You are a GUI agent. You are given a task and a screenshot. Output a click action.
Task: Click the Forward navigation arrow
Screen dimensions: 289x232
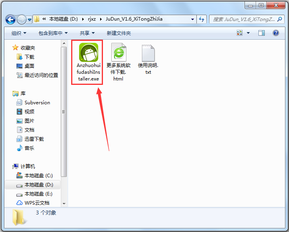[x=21, y=19]
